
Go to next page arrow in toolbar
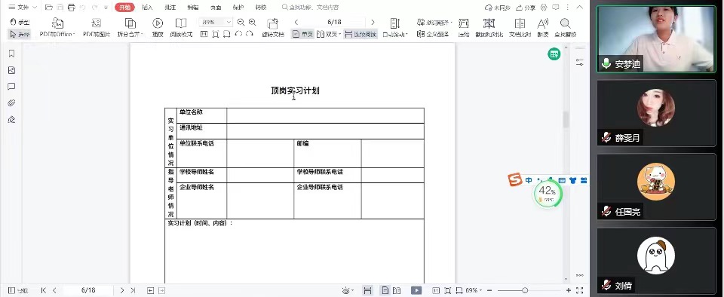[373, 22]
